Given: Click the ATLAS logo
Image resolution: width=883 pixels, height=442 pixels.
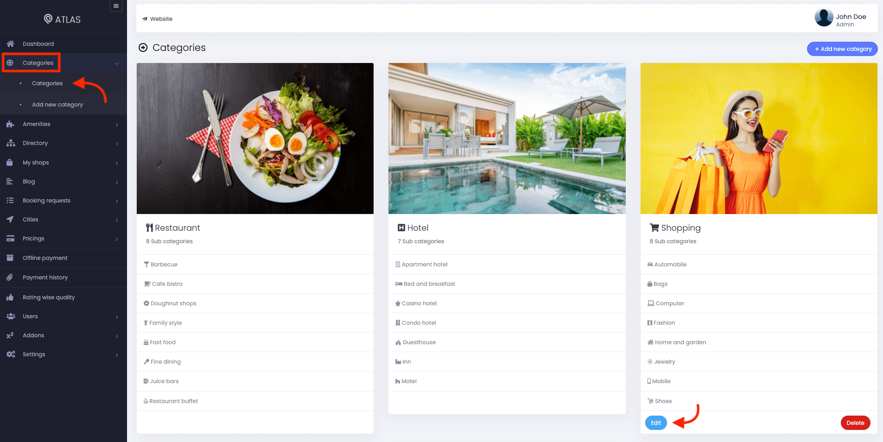Looking at the screenshot, I should pos(62,19).
